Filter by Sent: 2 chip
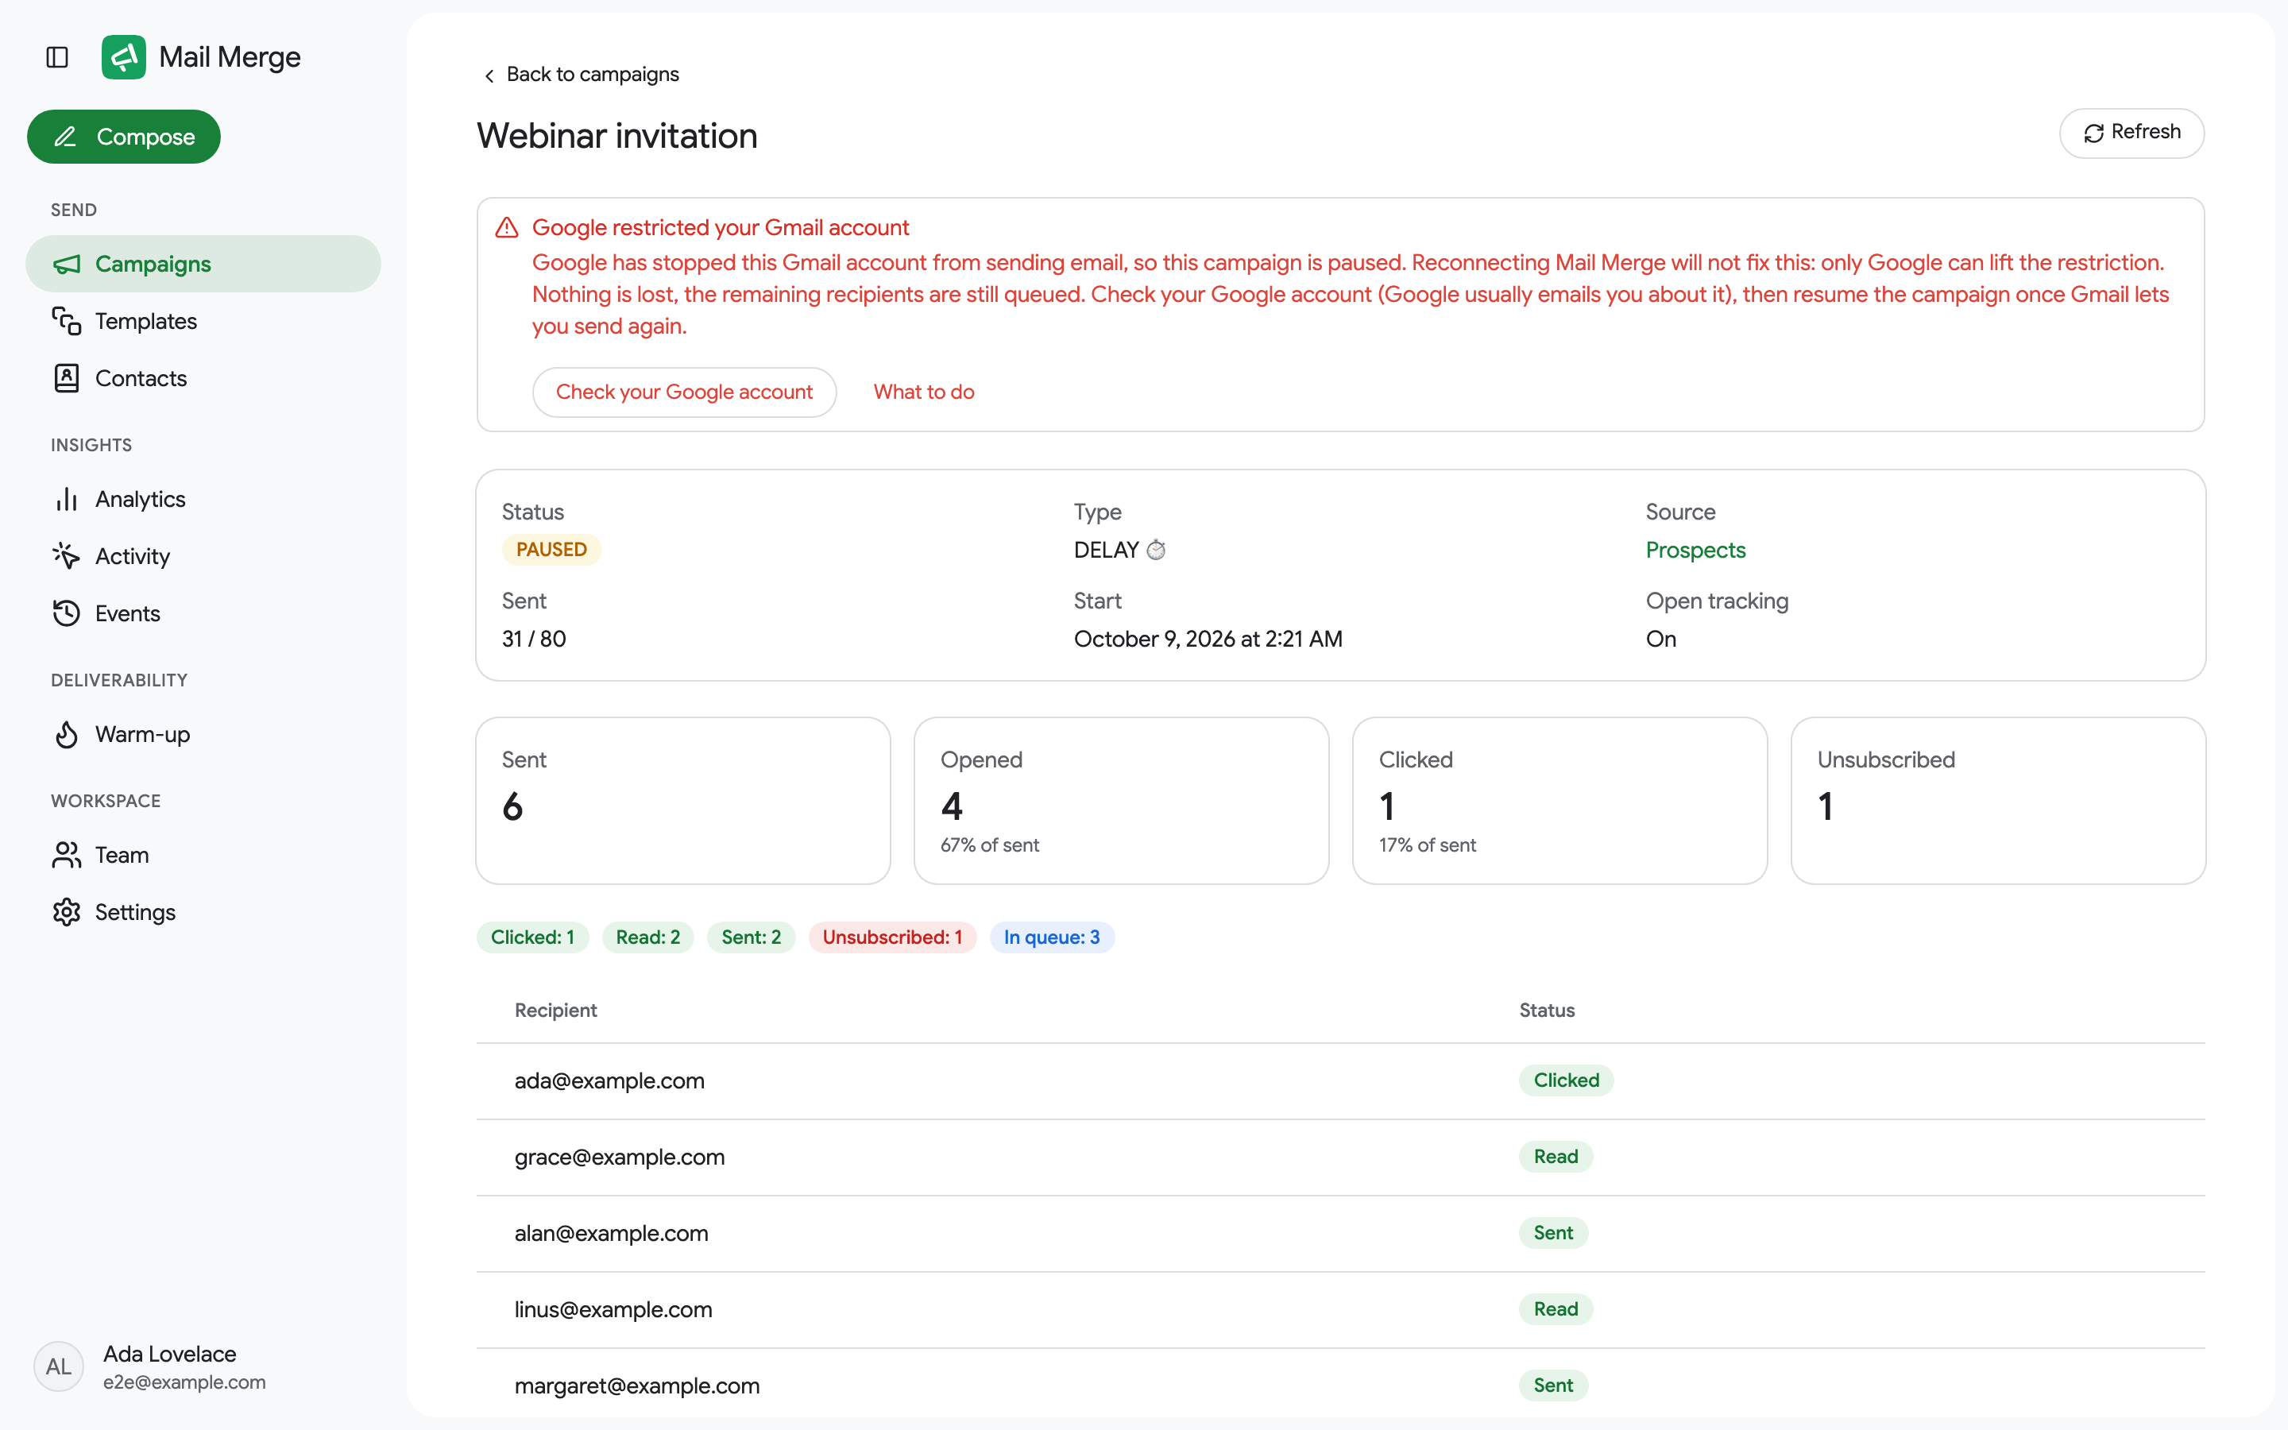Screen dimensions: 2288x1430 pos(751,937)
